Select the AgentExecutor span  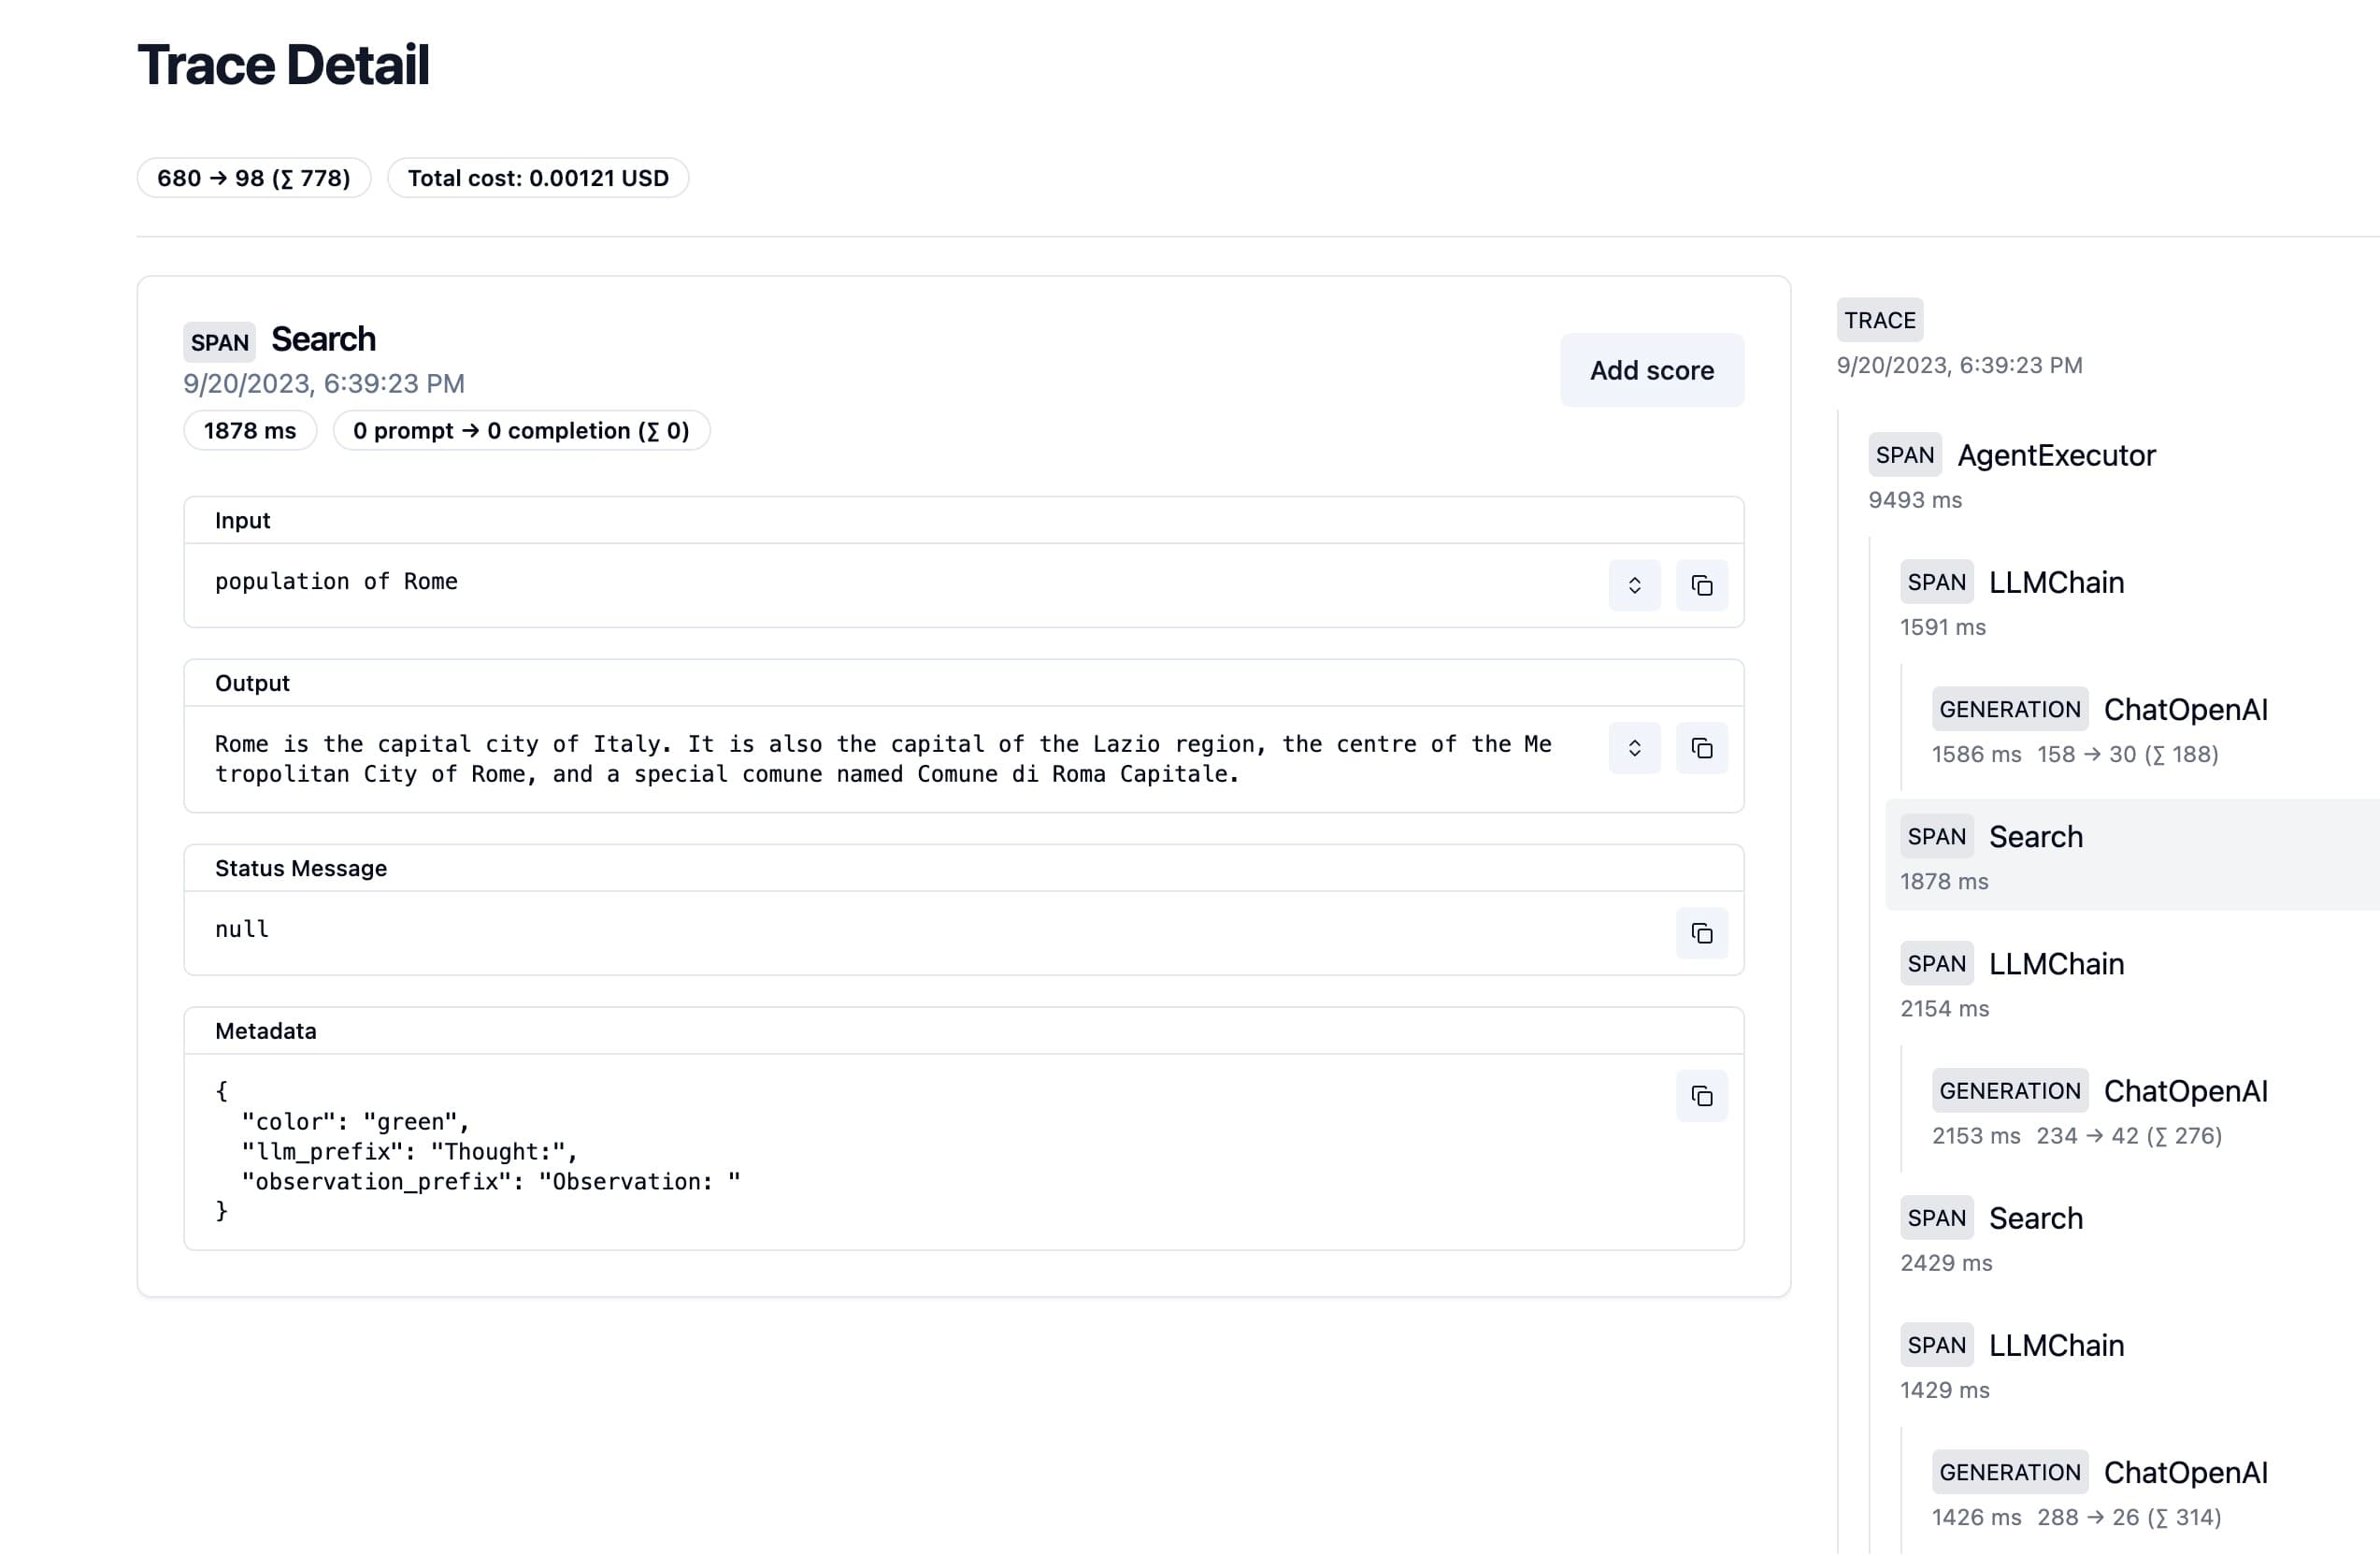pos(2055,456)
